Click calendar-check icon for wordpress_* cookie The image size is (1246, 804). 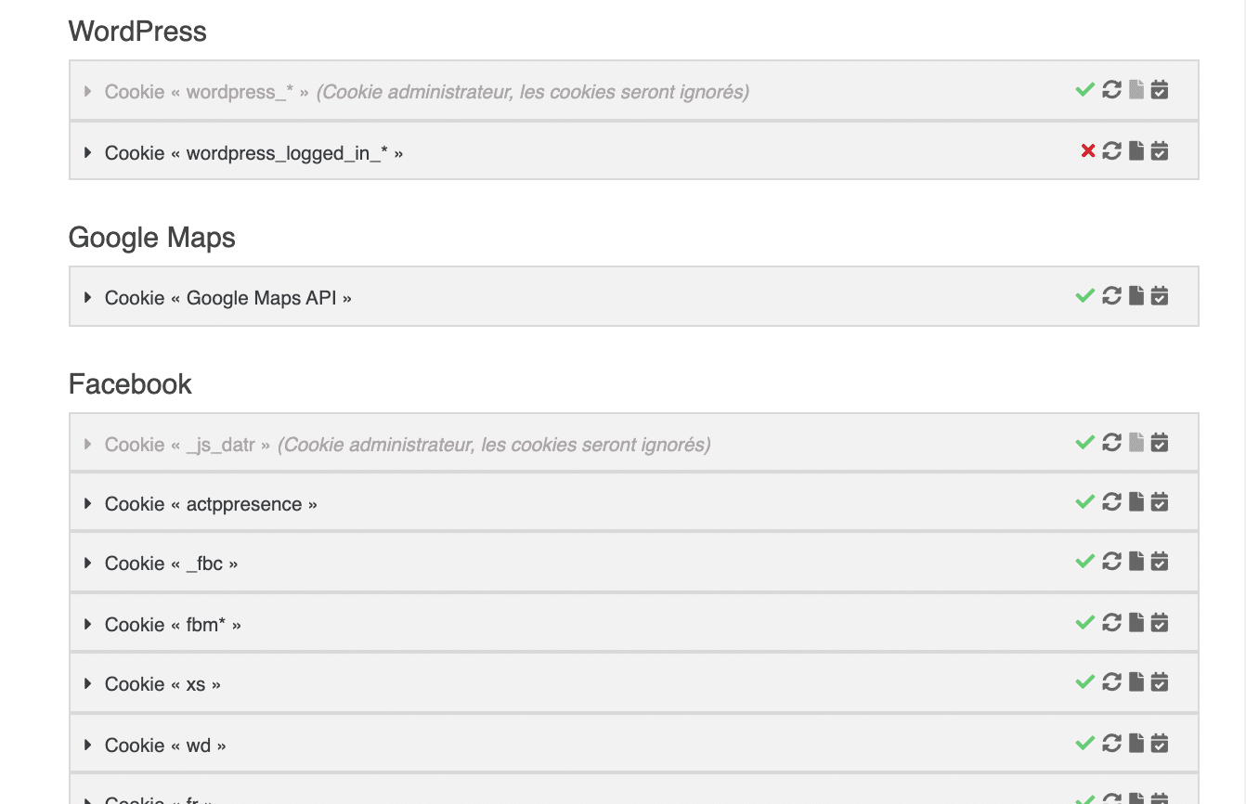pos(1160,90)
